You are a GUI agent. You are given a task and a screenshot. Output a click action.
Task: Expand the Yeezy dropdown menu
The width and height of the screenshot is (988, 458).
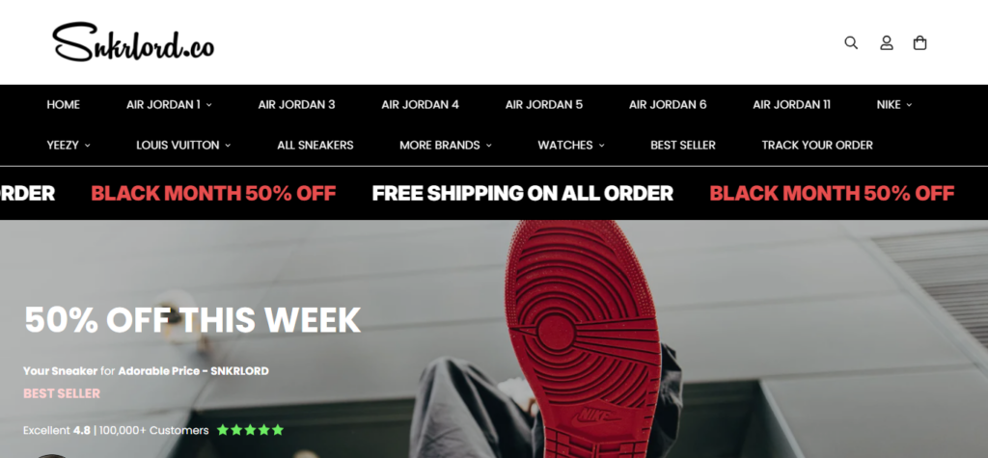click(x=69, y=145)
